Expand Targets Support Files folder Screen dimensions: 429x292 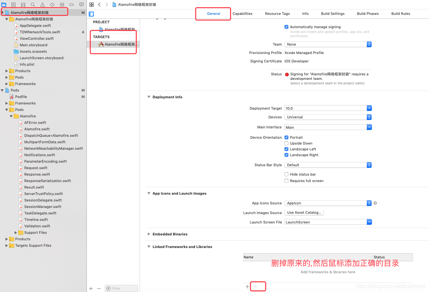pyautogui.click(x=6, y=245)
